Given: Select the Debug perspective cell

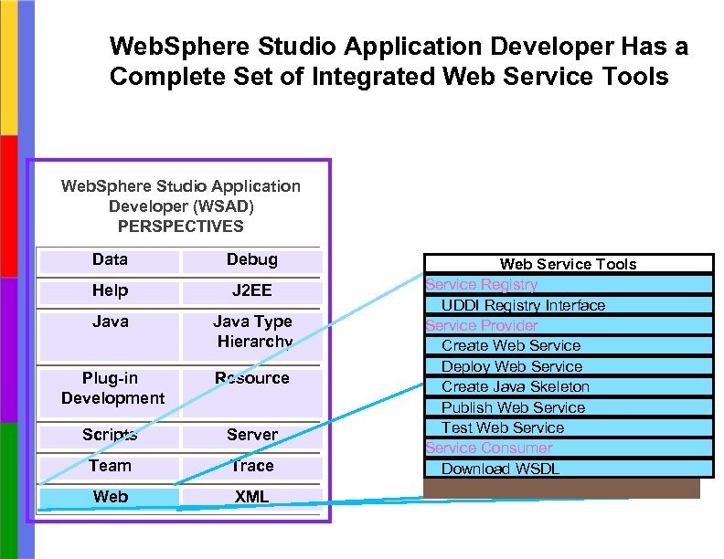Looking at the screenshot, I should coord(252,261).
